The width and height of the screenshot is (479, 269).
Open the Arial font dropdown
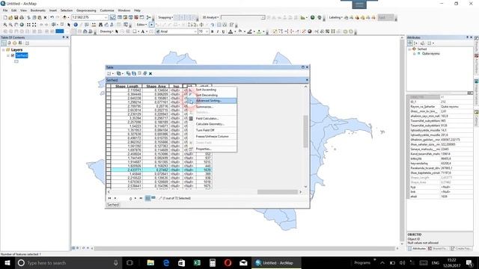tap(195, 31)
